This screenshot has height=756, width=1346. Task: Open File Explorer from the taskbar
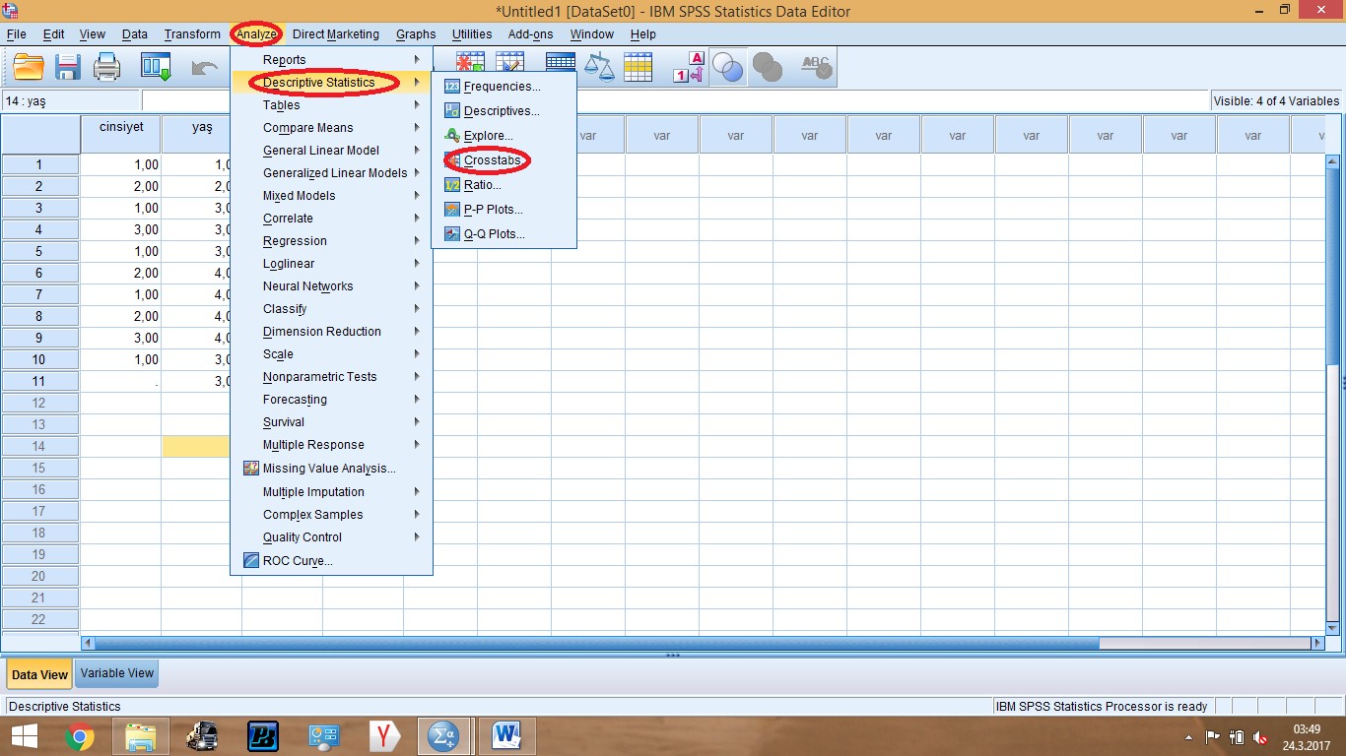[x=141, y=736]
